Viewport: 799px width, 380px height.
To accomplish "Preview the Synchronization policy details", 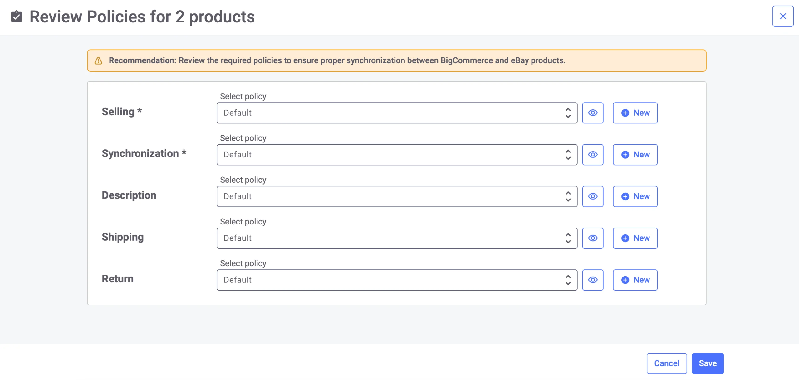I will tap(593, 155).
